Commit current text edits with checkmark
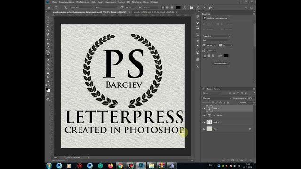Image resolution: width=301 pixels, height=169 pixels. point(204,8)
